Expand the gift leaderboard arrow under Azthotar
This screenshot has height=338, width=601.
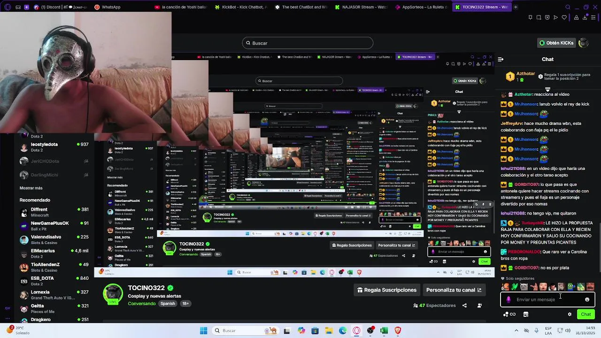[x=547, y=89]
